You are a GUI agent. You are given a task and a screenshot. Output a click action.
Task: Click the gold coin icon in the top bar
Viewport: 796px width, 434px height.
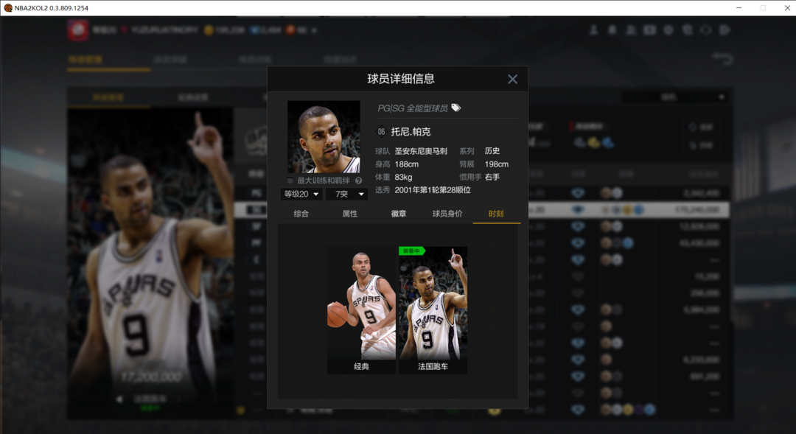[x=208, y=30]
